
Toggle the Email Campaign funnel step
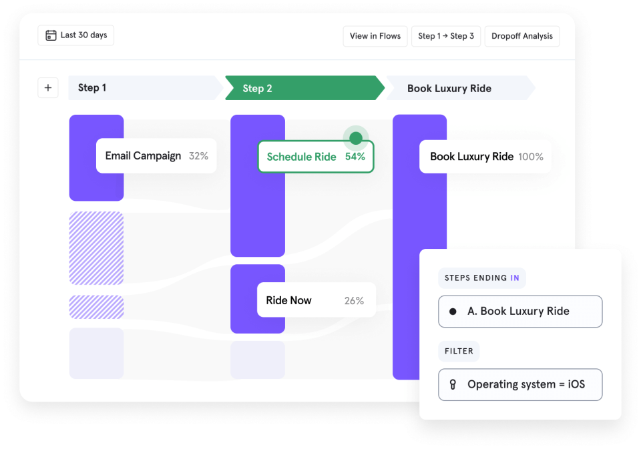click(156, 155)
